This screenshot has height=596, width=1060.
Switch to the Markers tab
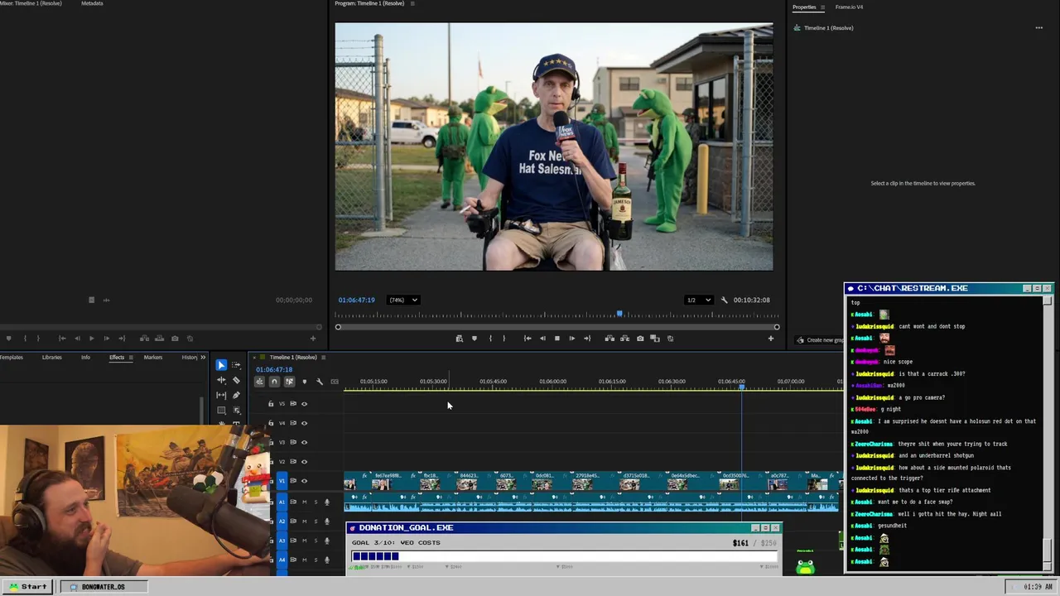click(153, 358)
